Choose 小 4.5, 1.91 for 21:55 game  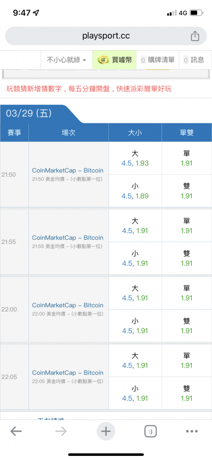[135, 259]
